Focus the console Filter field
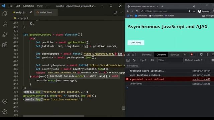 pyautogui.click(x=170, y=60)
